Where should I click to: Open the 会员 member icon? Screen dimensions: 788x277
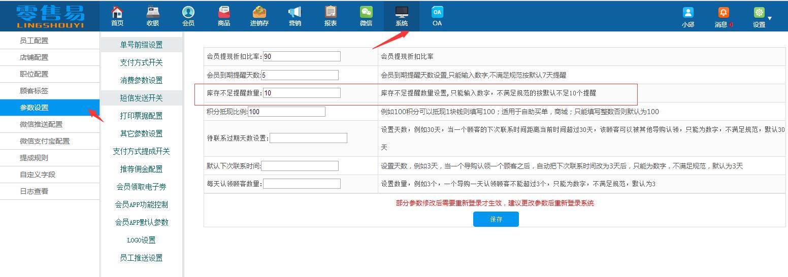point(188,16)
